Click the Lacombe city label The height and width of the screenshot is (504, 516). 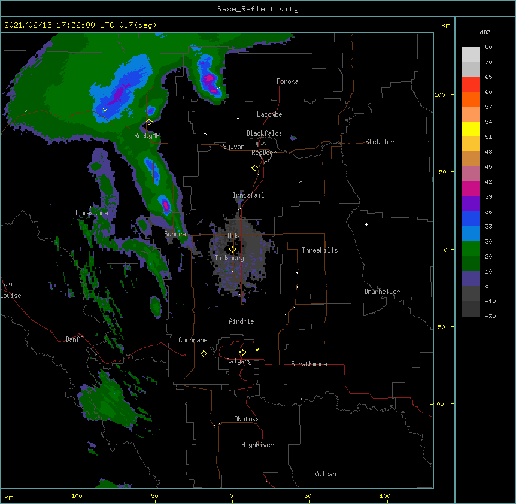(x=269, y=114)
